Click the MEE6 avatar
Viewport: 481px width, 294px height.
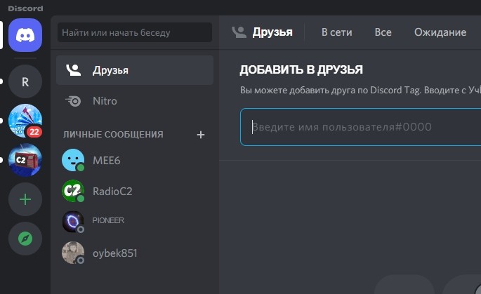[x=73, y=160]
